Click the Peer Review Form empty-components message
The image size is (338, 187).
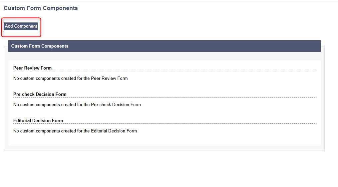click(70, 79)
